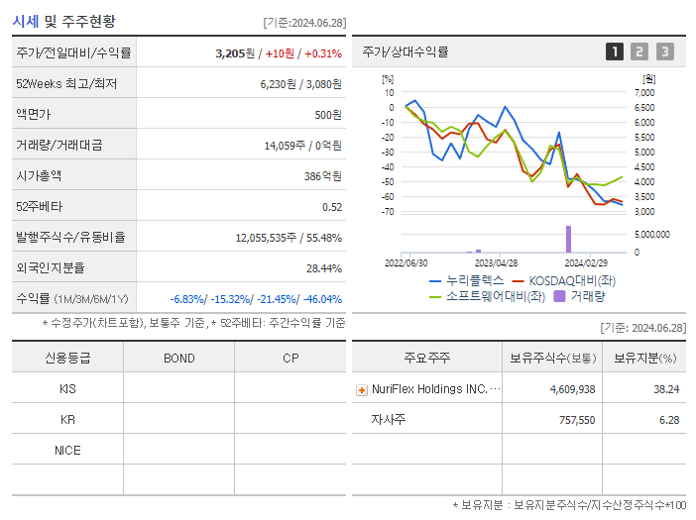Click the 자사주 shareholder row
The height and width of the screenshot is (520, 696).
pos(519,419)
